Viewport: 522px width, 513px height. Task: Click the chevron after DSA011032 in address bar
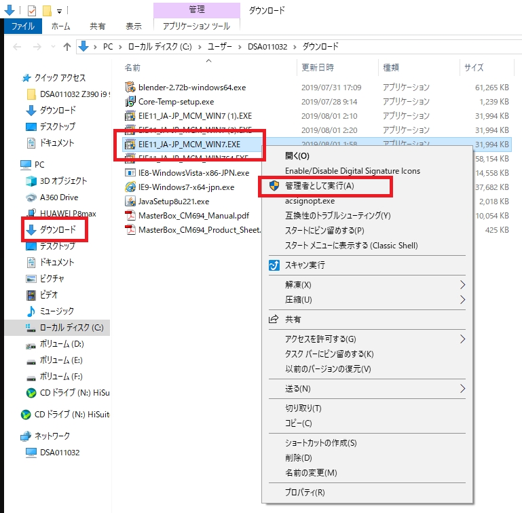[x=295, y=47]
